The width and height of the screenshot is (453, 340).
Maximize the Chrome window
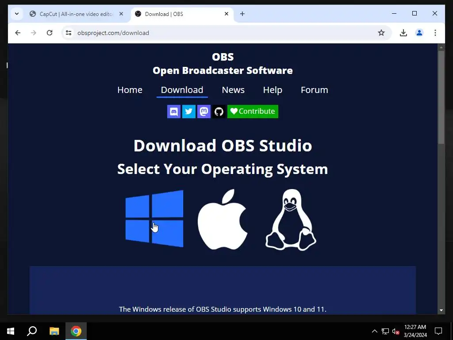point(414,13)
